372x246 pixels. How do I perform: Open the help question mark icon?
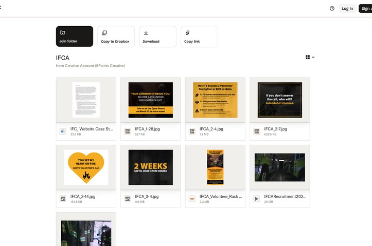point(332,9)
